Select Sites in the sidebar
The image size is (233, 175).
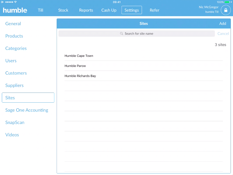[28, 98]
